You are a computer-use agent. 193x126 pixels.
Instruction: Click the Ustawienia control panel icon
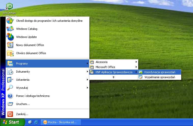10,80
